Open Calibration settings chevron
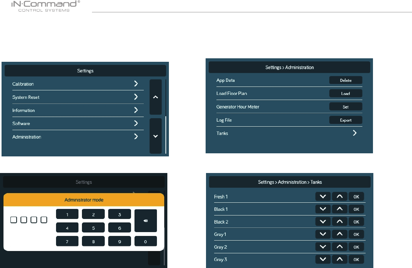This screenshot has width=412, height=268. [x=136, y=83]
